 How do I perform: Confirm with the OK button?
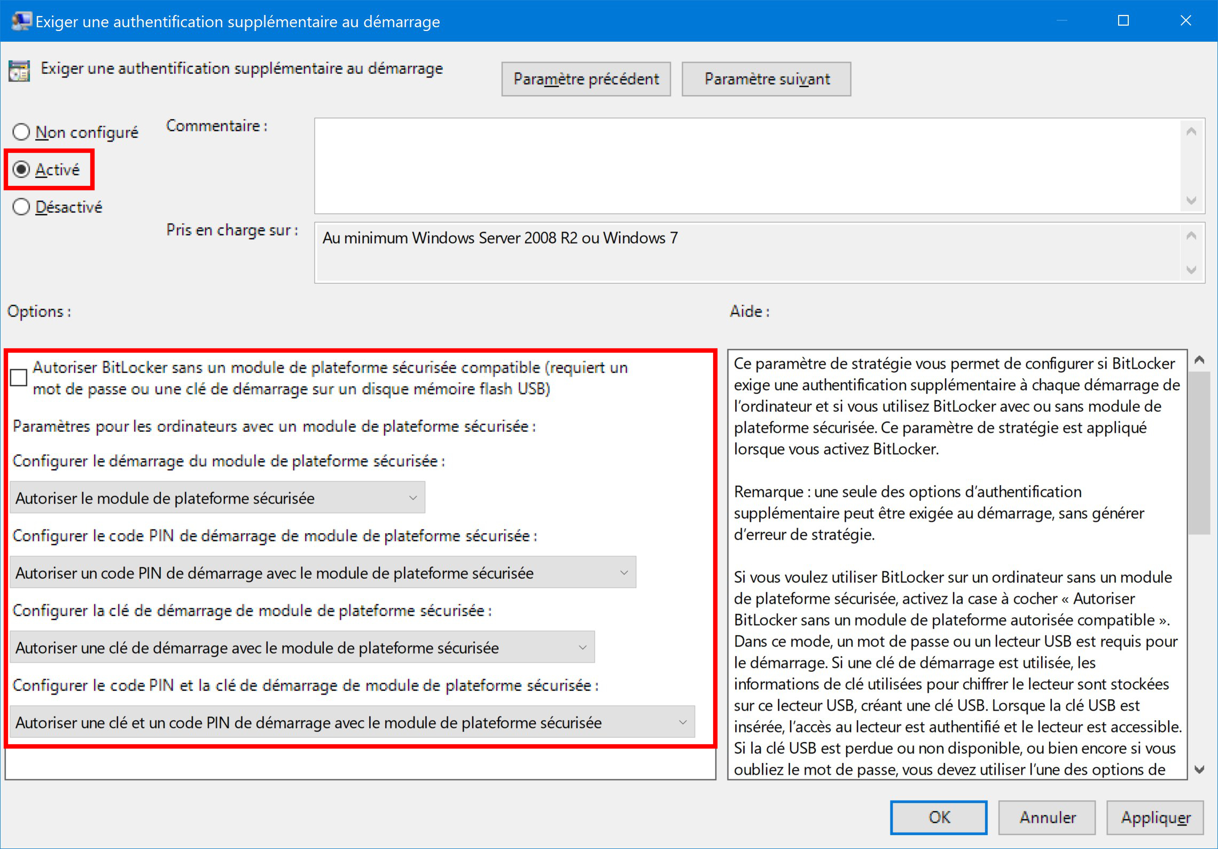pos(939,817)
